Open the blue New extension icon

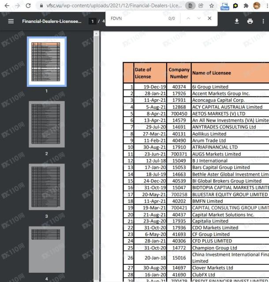(225, 6)
